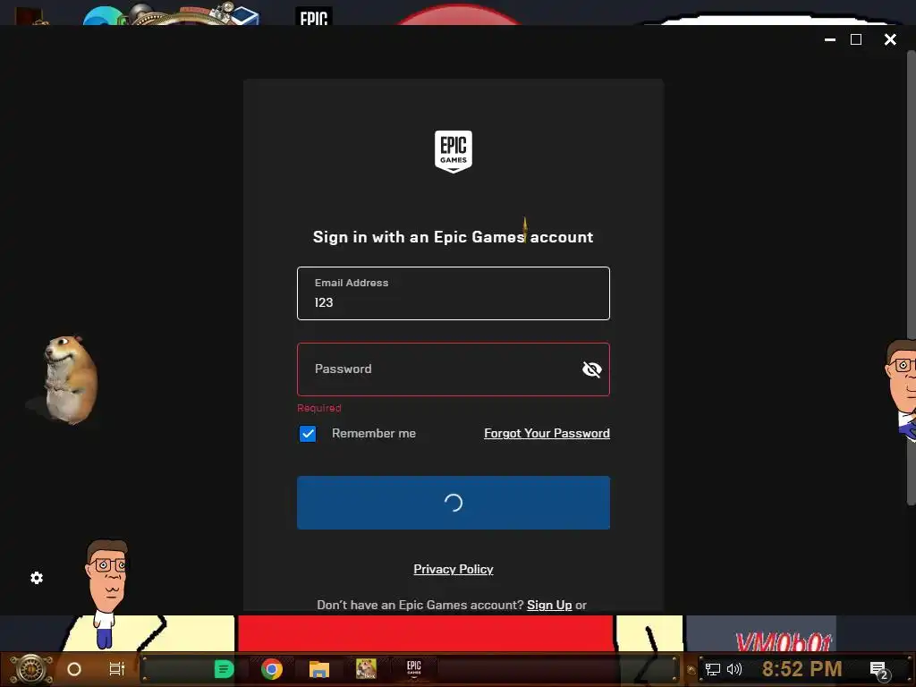Open the Privacy Policy link
Viewport: 916px width, 687px height.
(454, 569)
